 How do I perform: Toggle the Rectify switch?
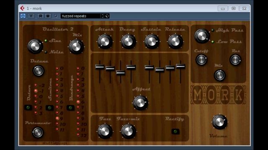tap(175, 131)
